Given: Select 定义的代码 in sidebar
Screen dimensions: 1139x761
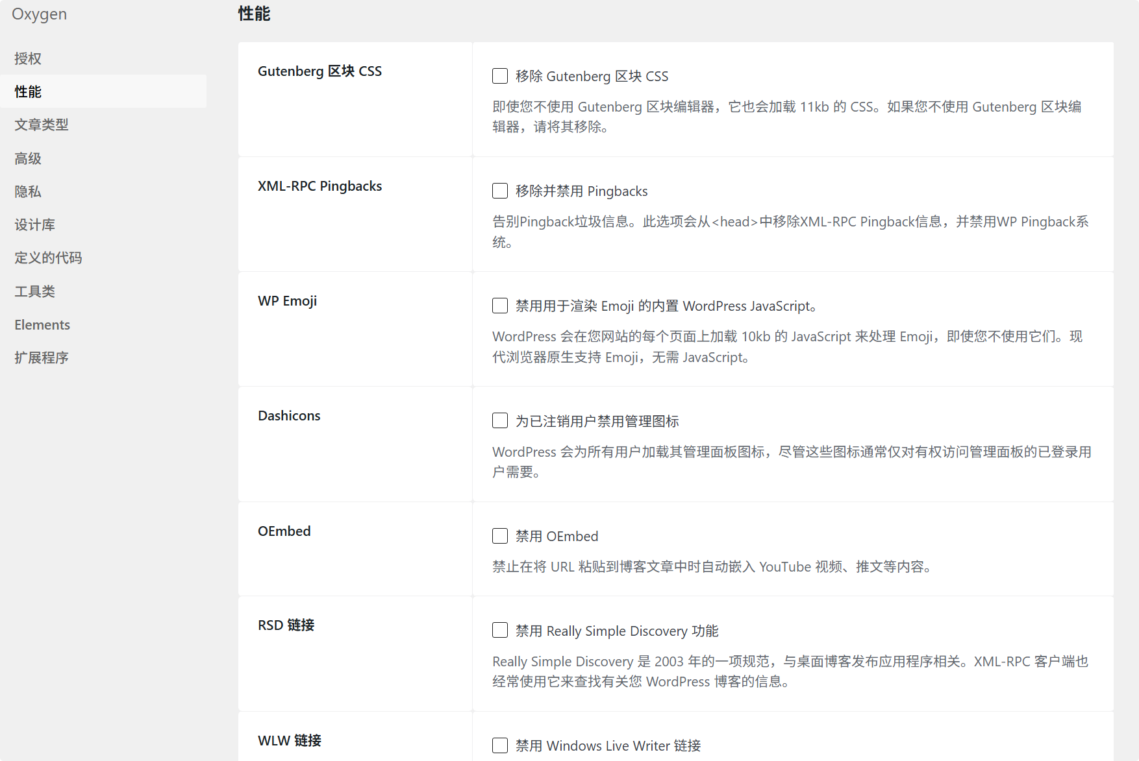Looking at the screenshot, I should point(103,258).
